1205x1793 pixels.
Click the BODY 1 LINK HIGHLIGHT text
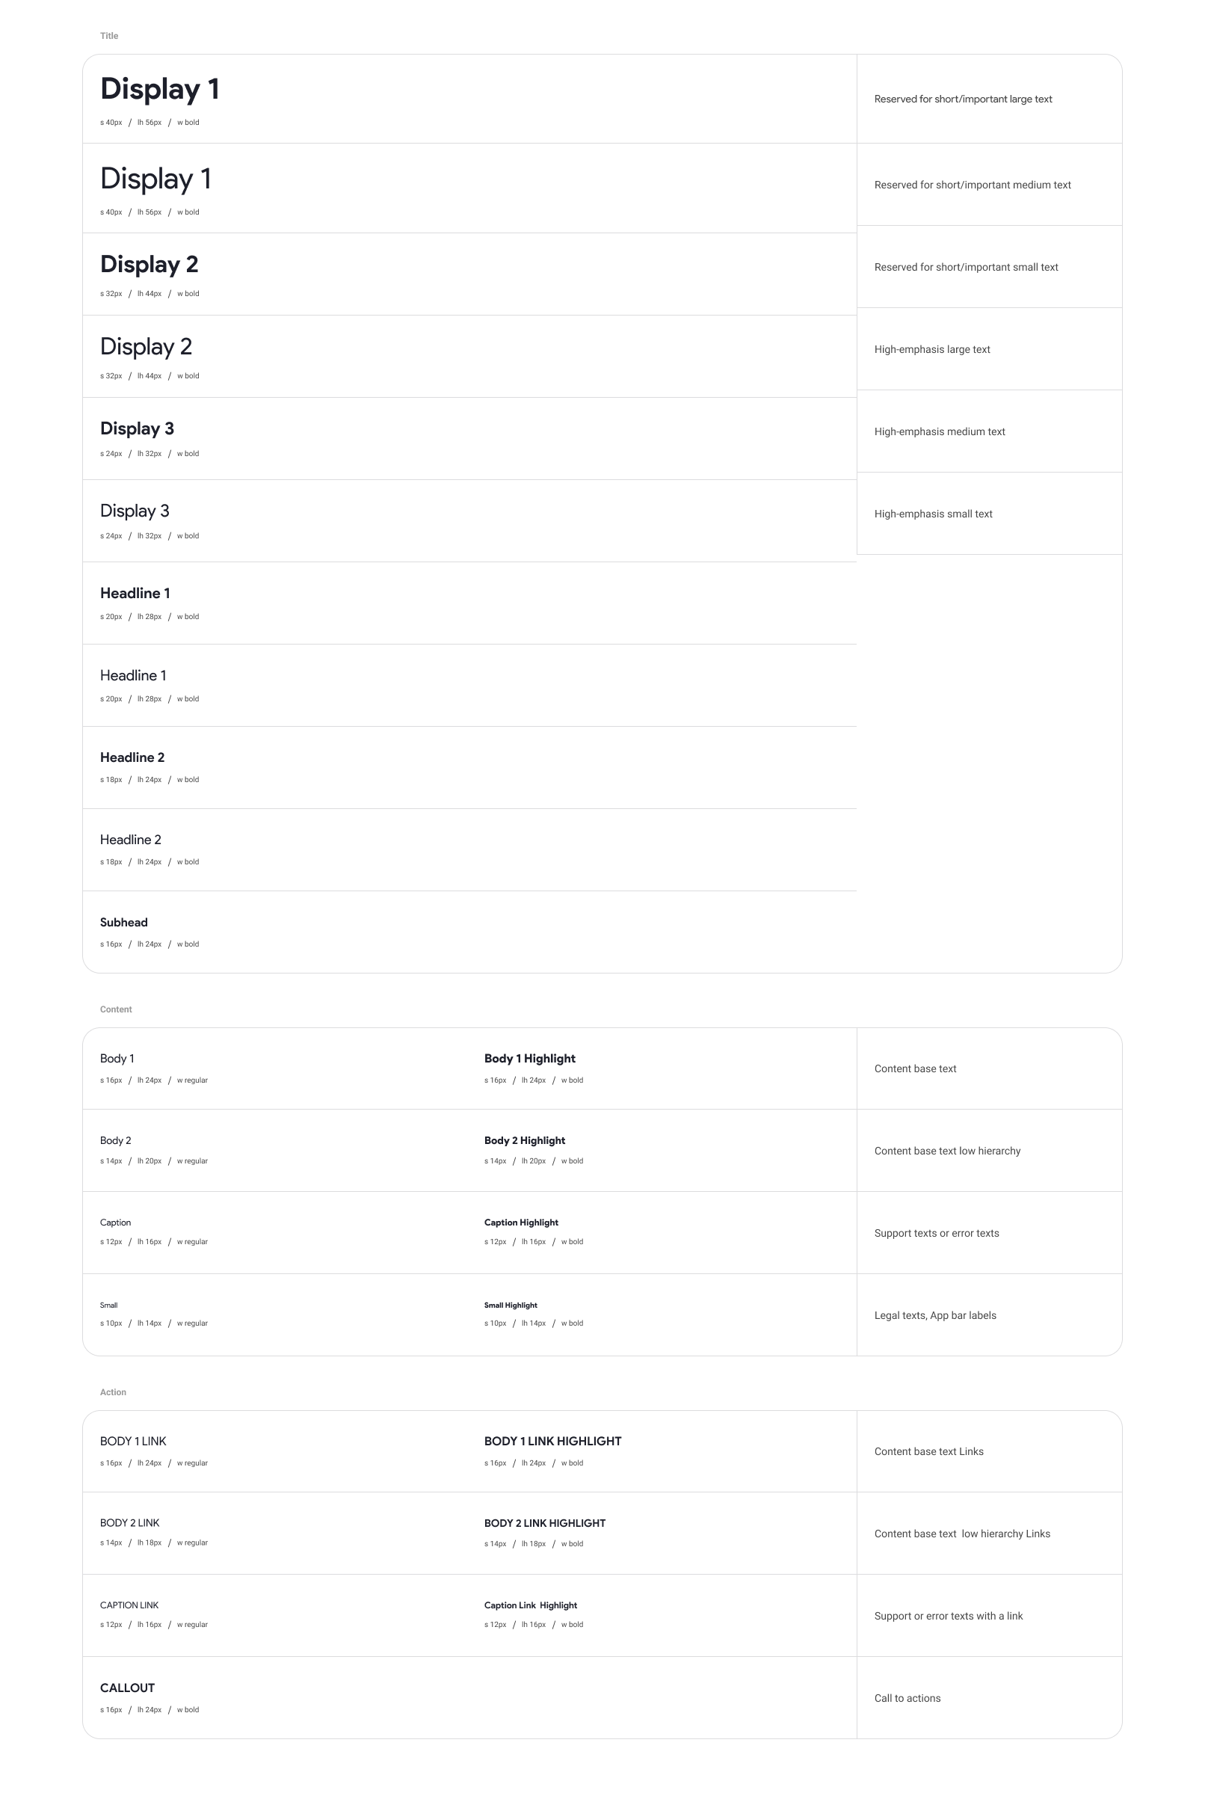click(x=552, y=1441)
